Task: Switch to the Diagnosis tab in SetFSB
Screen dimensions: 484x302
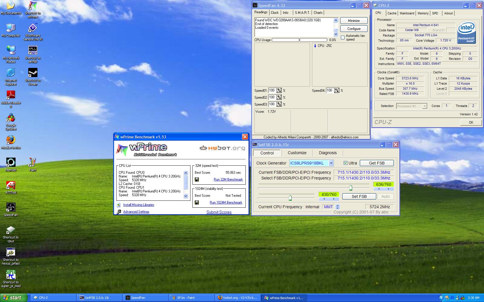Action: pos(328,153)
